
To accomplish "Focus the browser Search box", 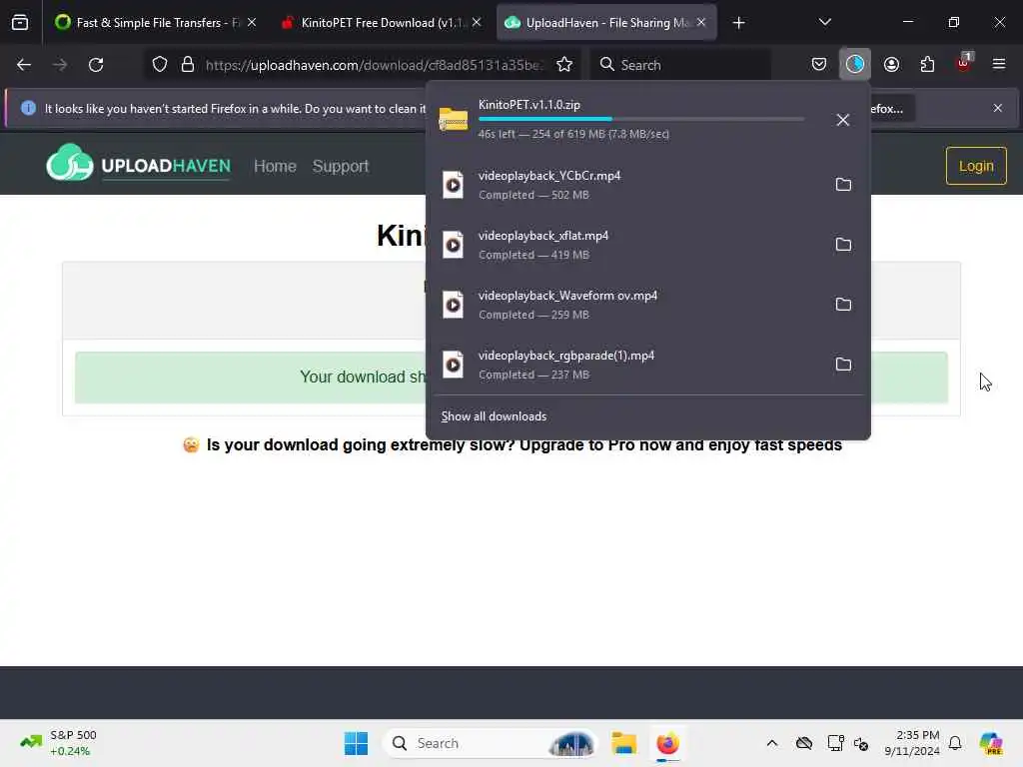I will coord(680,65).
